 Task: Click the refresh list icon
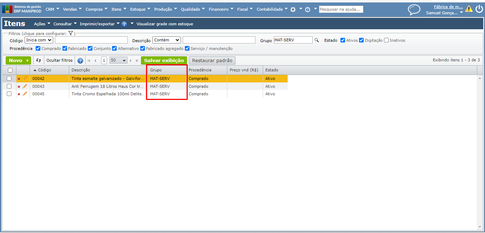[39, 61]
